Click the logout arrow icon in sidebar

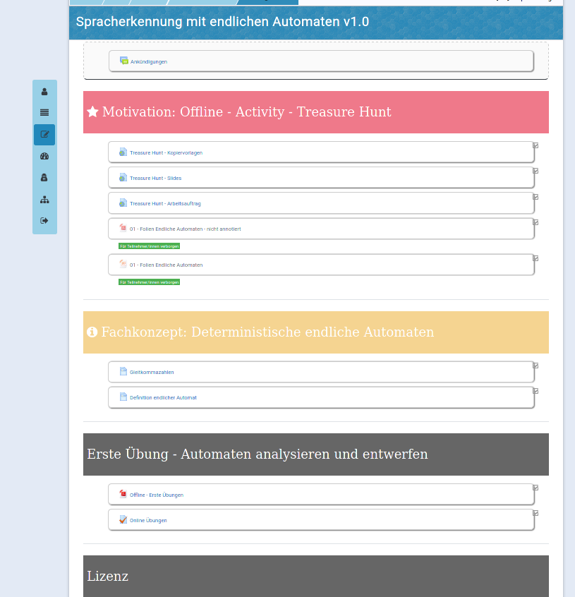44,221
